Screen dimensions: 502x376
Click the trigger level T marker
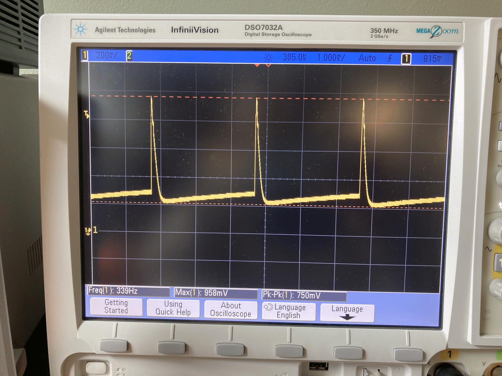(x=86, y=114)
